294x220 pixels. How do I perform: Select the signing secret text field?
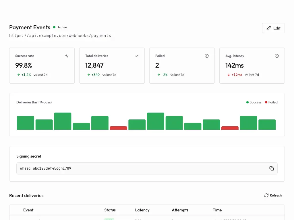pyautogui.click(x=115, y=168)
